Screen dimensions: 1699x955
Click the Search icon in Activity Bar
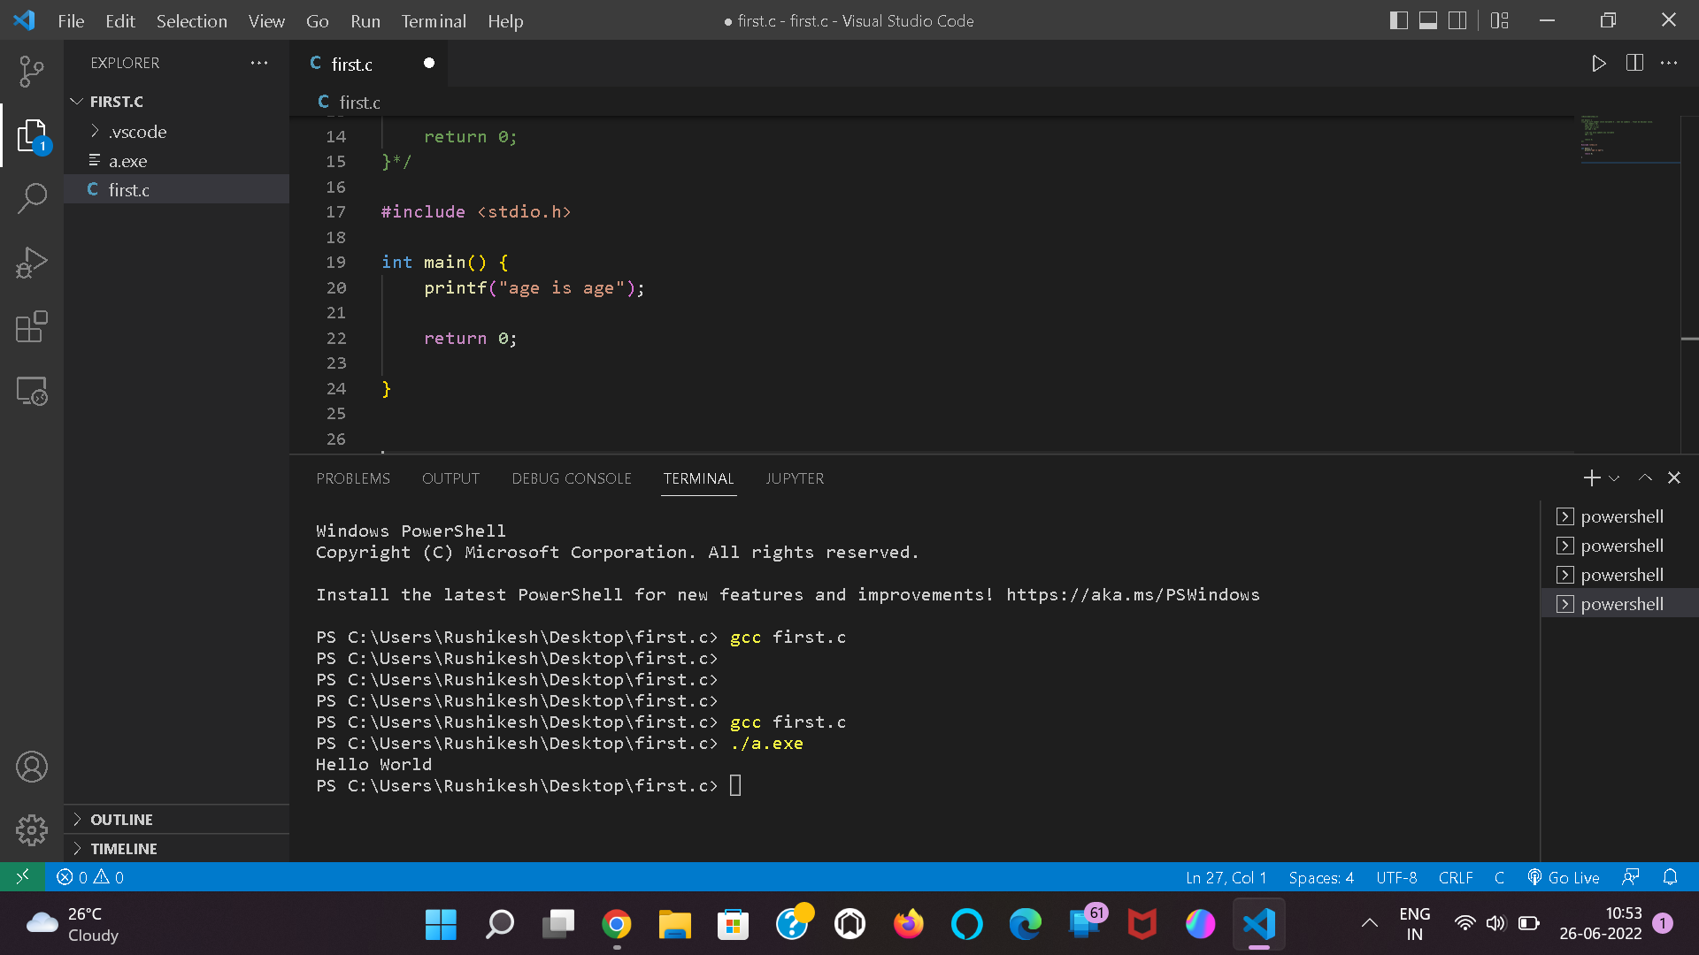coord(32,198)
